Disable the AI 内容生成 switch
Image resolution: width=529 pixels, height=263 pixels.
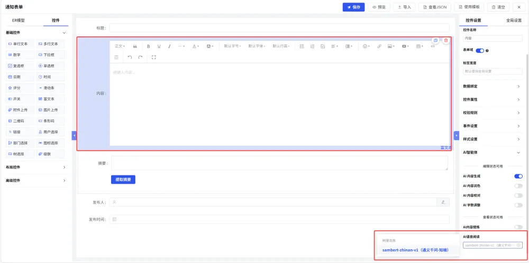[518, 176]
